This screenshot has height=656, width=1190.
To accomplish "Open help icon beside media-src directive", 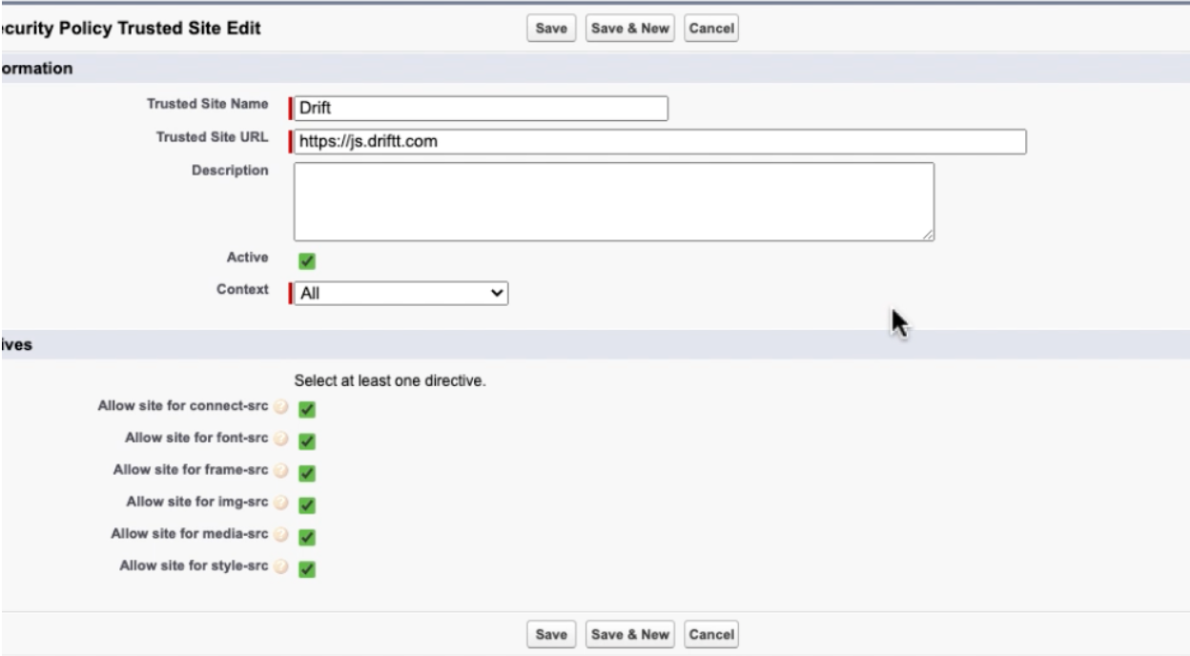I will (281, 534).
